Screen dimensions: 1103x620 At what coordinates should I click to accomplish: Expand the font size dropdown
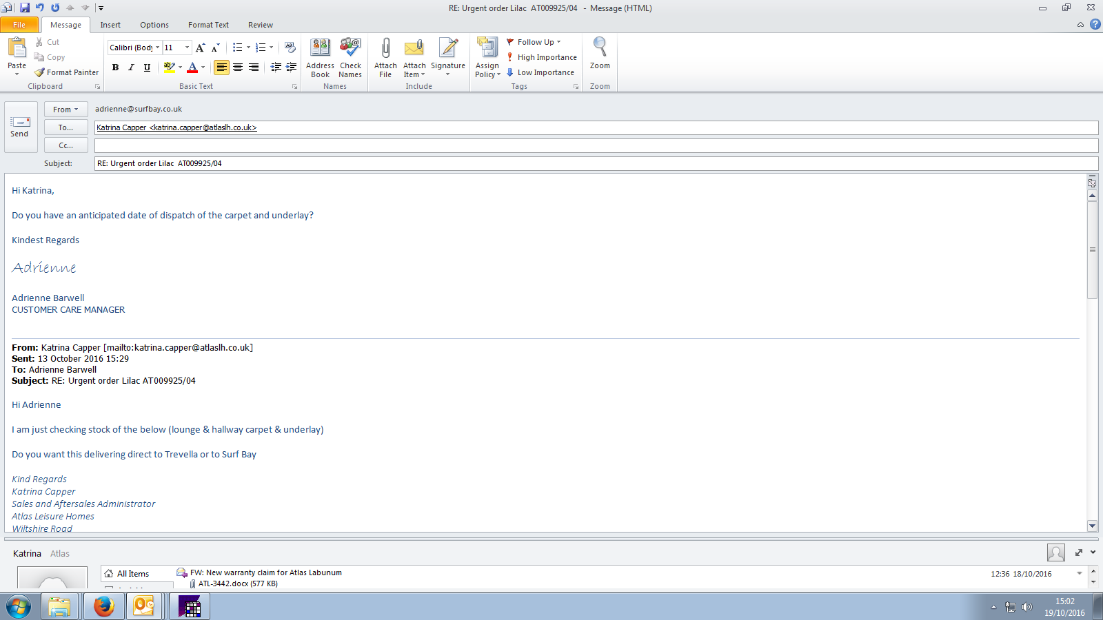(187, 48)
